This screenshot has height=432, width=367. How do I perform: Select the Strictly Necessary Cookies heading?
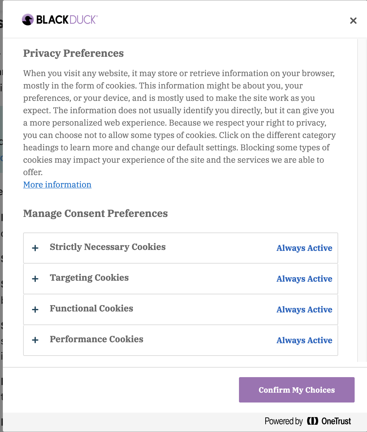point(108,247)
